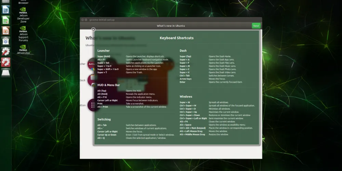Image resolution: width=342 pixels, height=171 pixels.
Task: Click the 'Alt + Q' shortcut entry
Action: [101, 138]
